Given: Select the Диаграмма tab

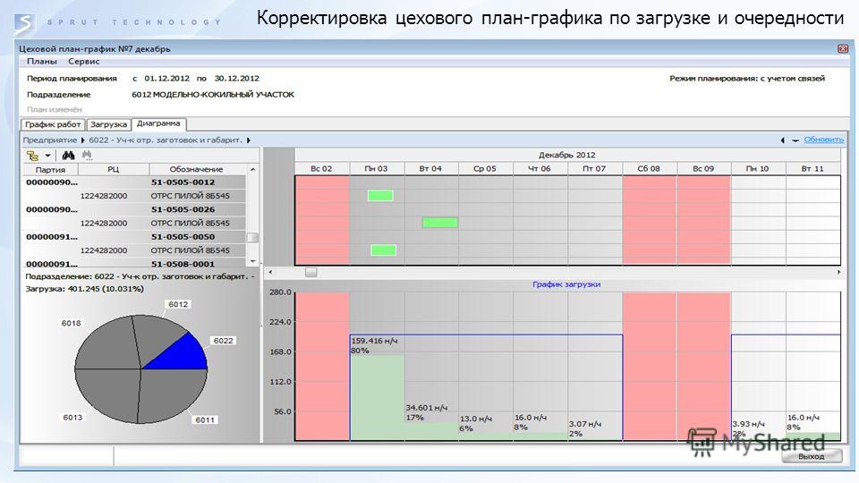Looking at the screenshot, I should point(159,123).
